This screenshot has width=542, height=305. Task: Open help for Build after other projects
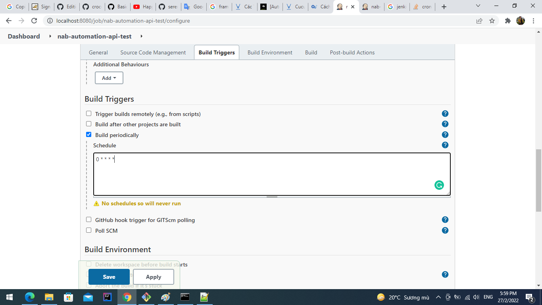(445, 124)
